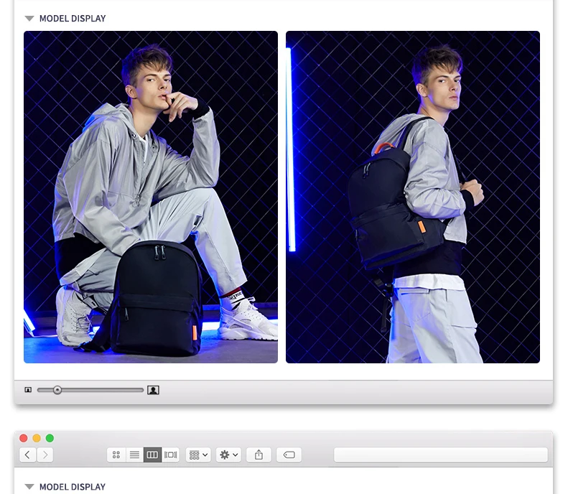Open the gear action menu
The width and height of the screenshot is (568, 494).
(228, 455)
